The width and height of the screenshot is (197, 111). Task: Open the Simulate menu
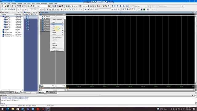(x=20, y=3)
